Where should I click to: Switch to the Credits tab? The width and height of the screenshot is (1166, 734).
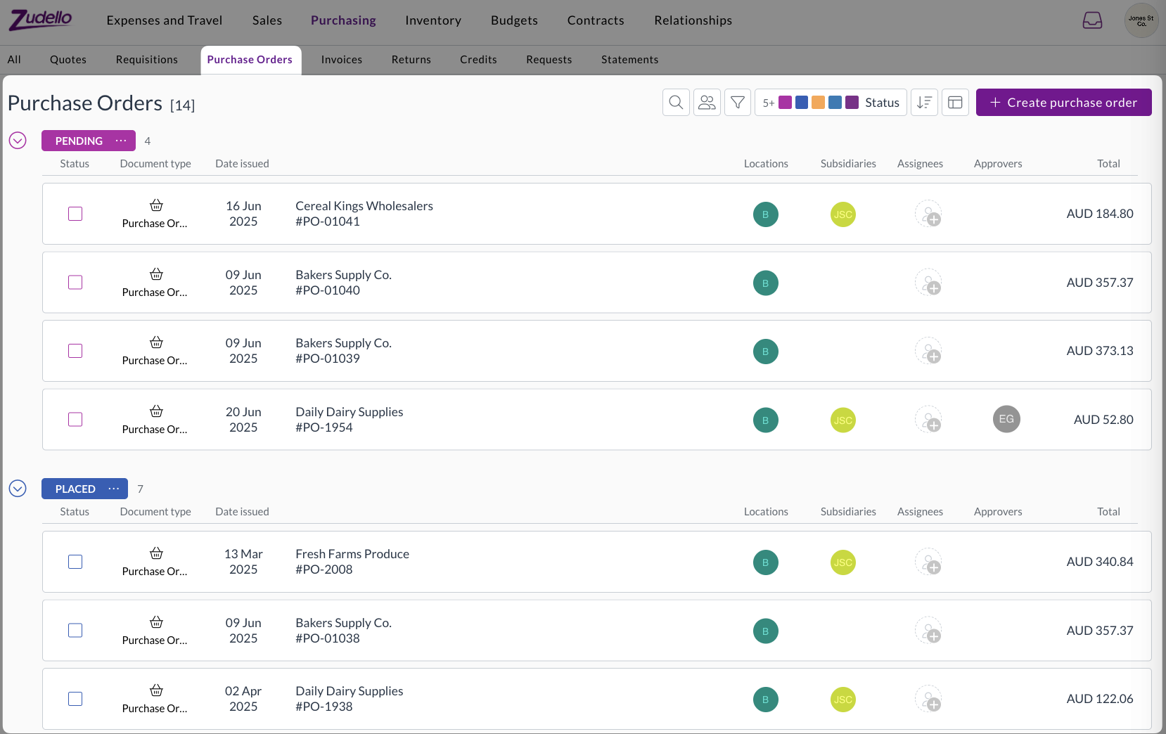point(478,60)
